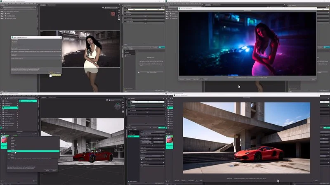Open the engine dropdown in top-left render settings
This screenshot has height=185, width=330.
click(139, 47)
